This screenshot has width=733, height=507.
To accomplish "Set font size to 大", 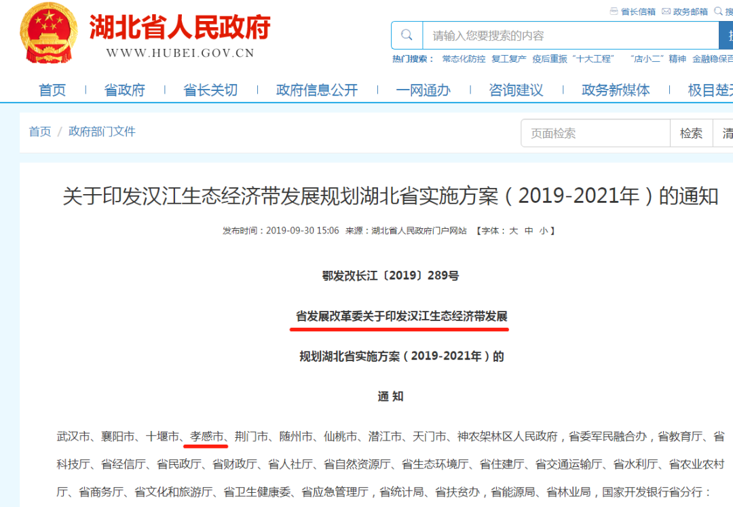I will point(514,231).
